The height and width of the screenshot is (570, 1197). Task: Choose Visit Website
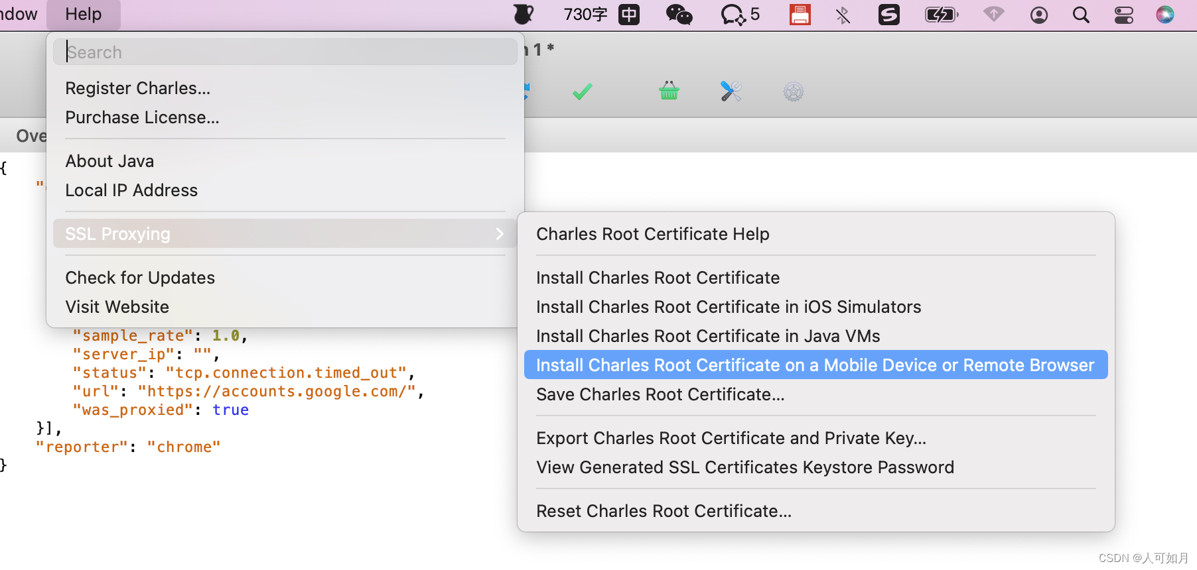click(x=117, y=307)
